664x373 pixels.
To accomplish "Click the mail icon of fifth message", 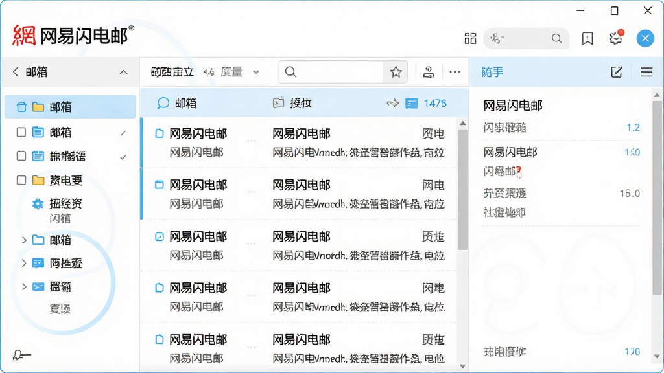I will point(160,339).
